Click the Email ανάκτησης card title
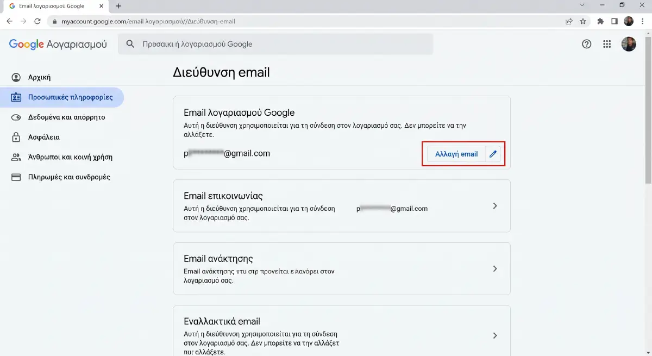The image size is (652, 356). coord(218,259)
